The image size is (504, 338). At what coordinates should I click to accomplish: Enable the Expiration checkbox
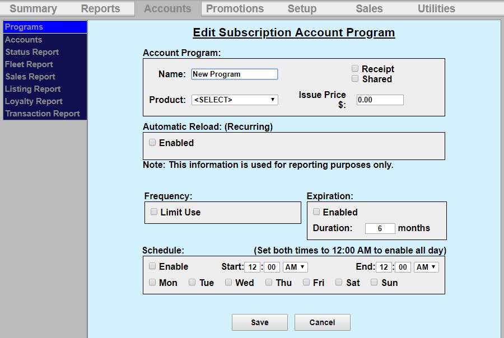click(x=316, y=212)
